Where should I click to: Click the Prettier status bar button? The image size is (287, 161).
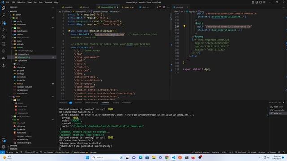272,152
